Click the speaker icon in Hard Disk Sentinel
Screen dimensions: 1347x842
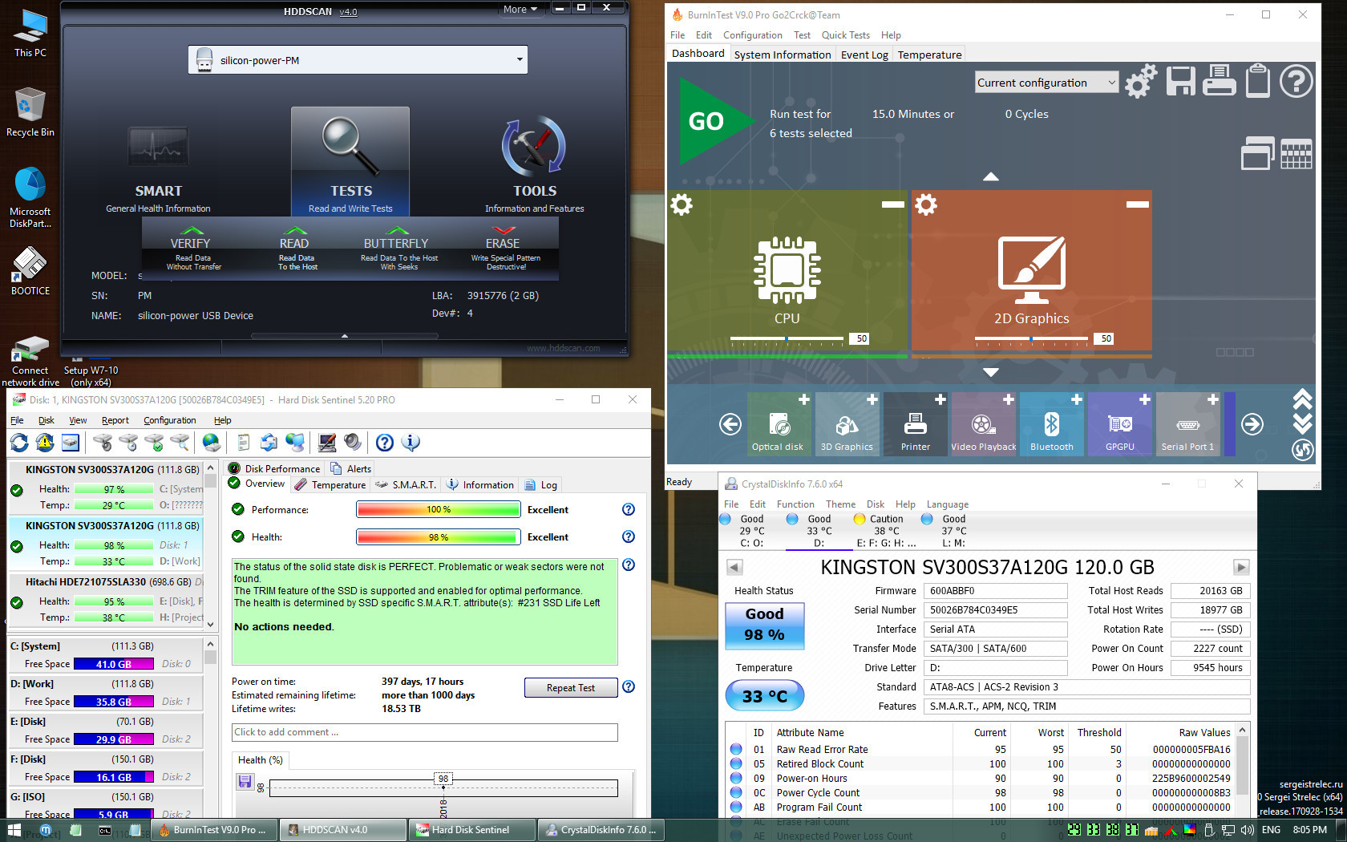(x=352, y=442)
